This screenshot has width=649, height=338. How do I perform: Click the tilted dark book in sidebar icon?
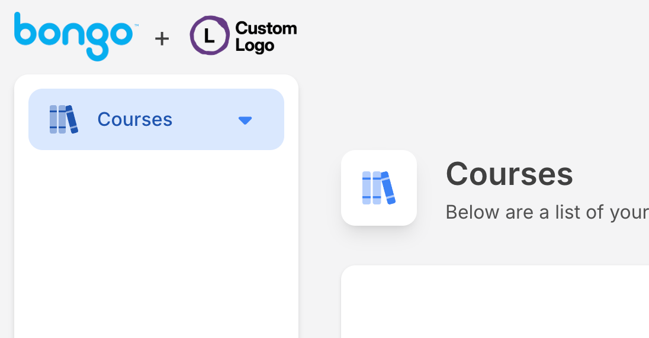[x=72, y=119]
